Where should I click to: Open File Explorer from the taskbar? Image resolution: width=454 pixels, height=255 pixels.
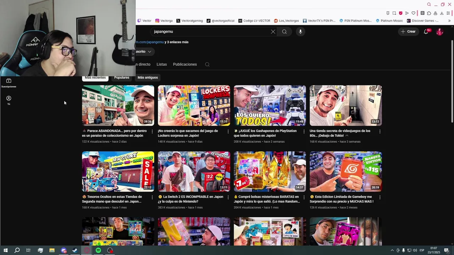52,250
